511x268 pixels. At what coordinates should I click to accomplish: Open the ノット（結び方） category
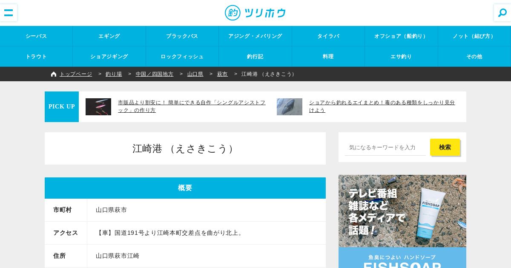(x=474, y=36)
